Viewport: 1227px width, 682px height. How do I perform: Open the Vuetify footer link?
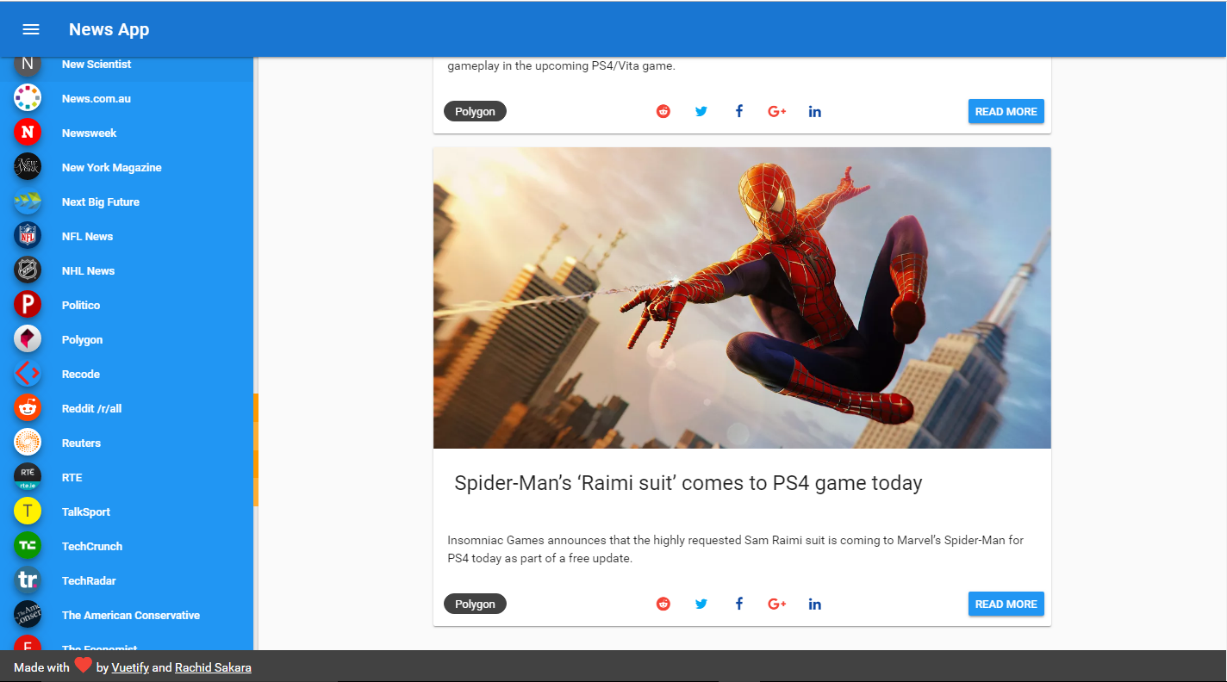tap(130, 667)
